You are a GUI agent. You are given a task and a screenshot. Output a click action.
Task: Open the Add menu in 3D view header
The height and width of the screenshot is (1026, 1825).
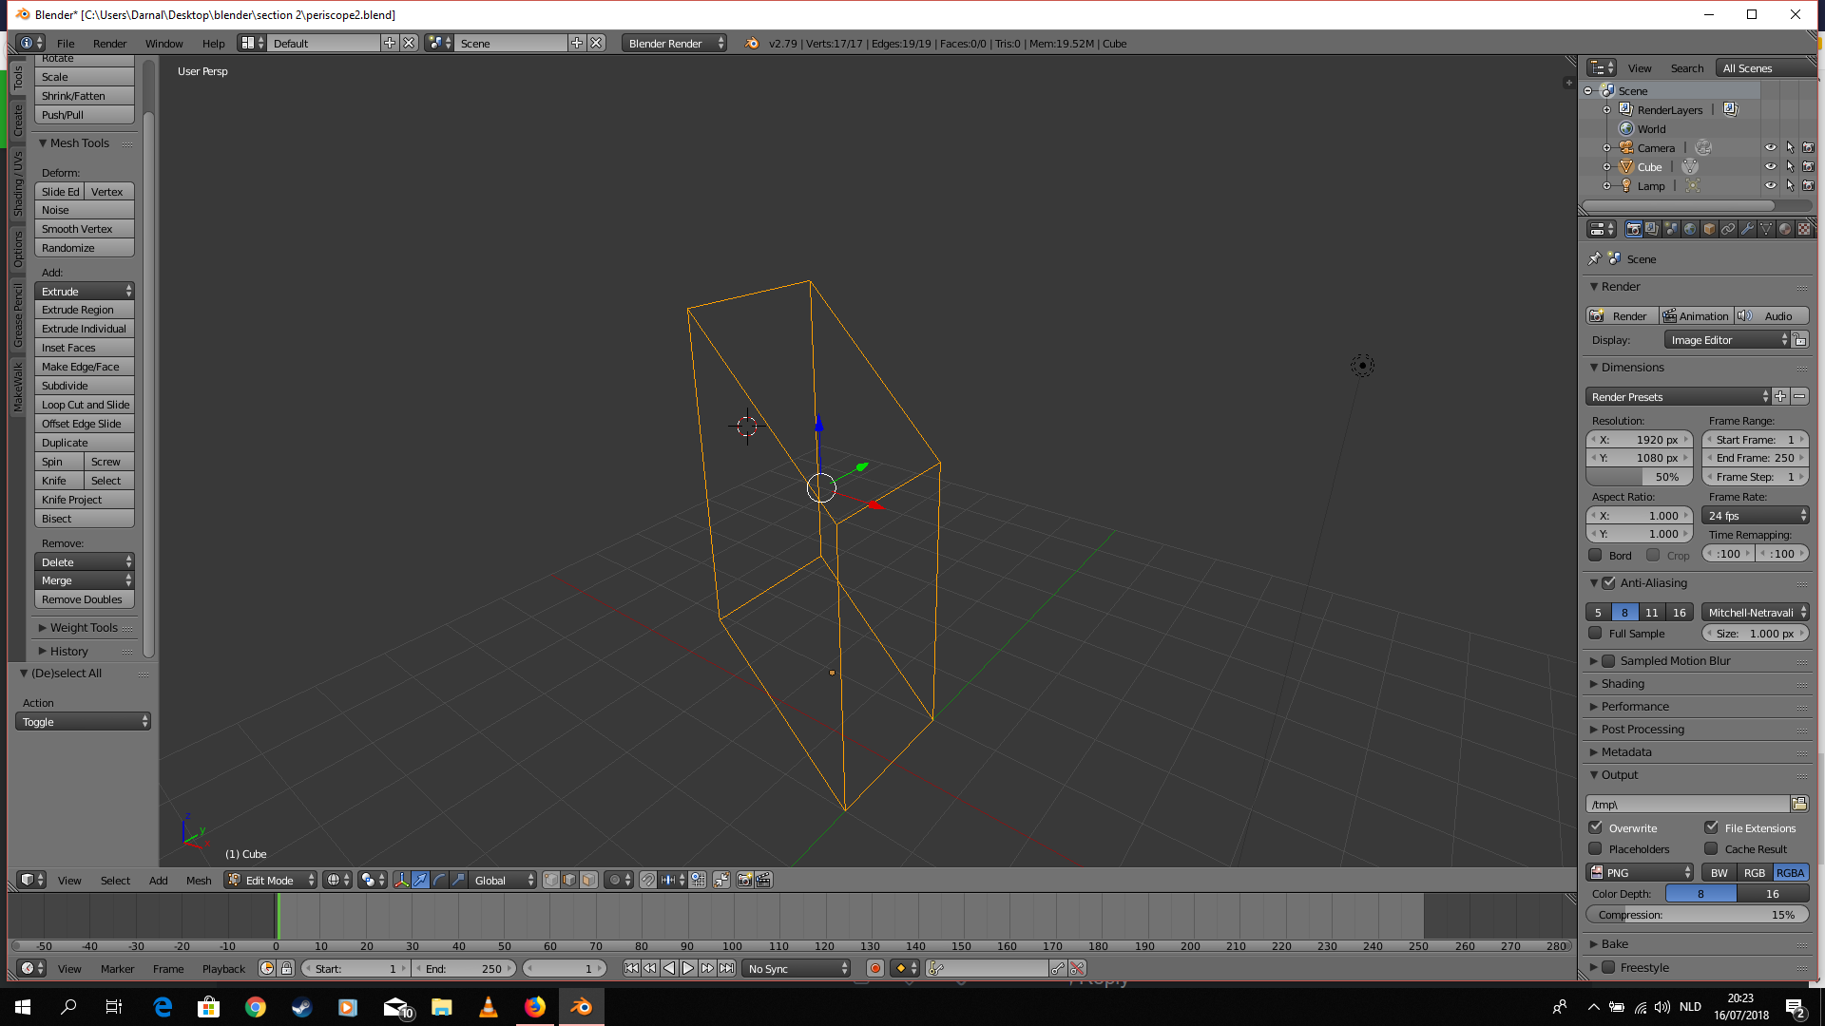[158, 880]
